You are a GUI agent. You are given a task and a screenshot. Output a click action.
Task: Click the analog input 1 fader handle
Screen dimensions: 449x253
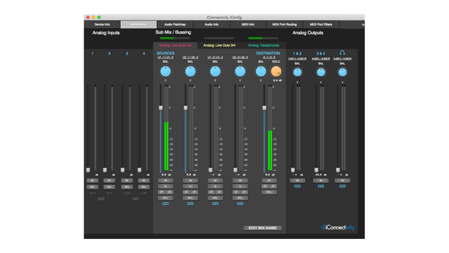point(88,170)
